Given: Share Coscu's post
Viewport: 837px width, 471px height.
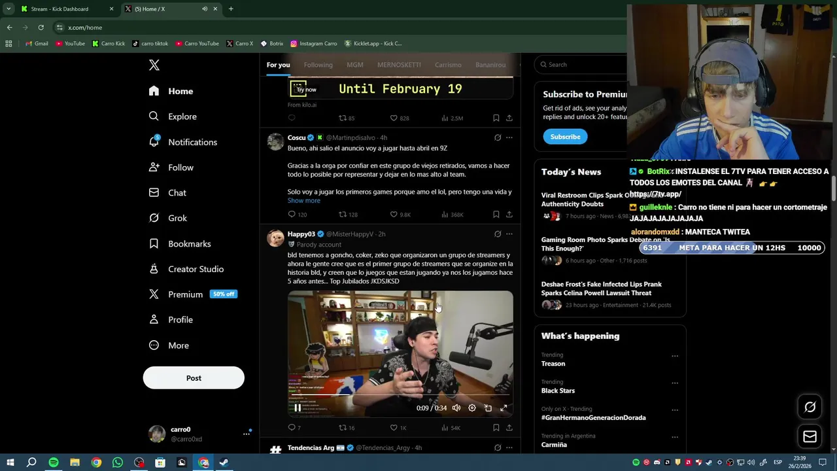Looking at the screenshot, I should (509, 215).
